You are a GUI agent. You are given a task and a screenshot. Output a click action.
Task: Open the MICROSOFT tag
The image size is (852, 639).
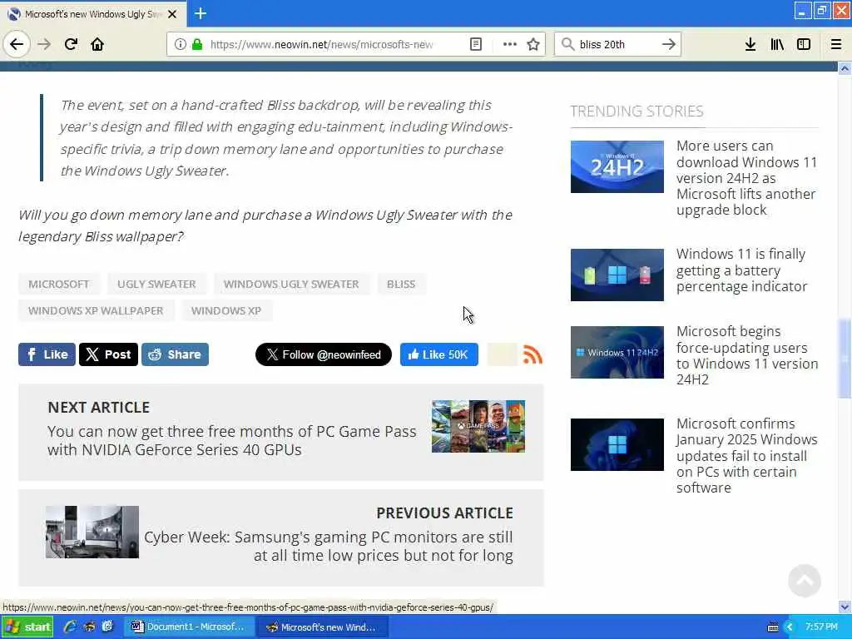[59, 285]
